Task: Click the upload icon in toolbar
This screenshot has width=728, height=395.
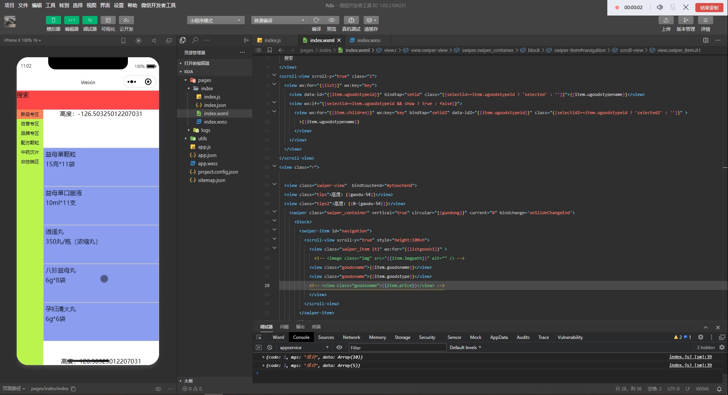Action: (x=666, y=20)
